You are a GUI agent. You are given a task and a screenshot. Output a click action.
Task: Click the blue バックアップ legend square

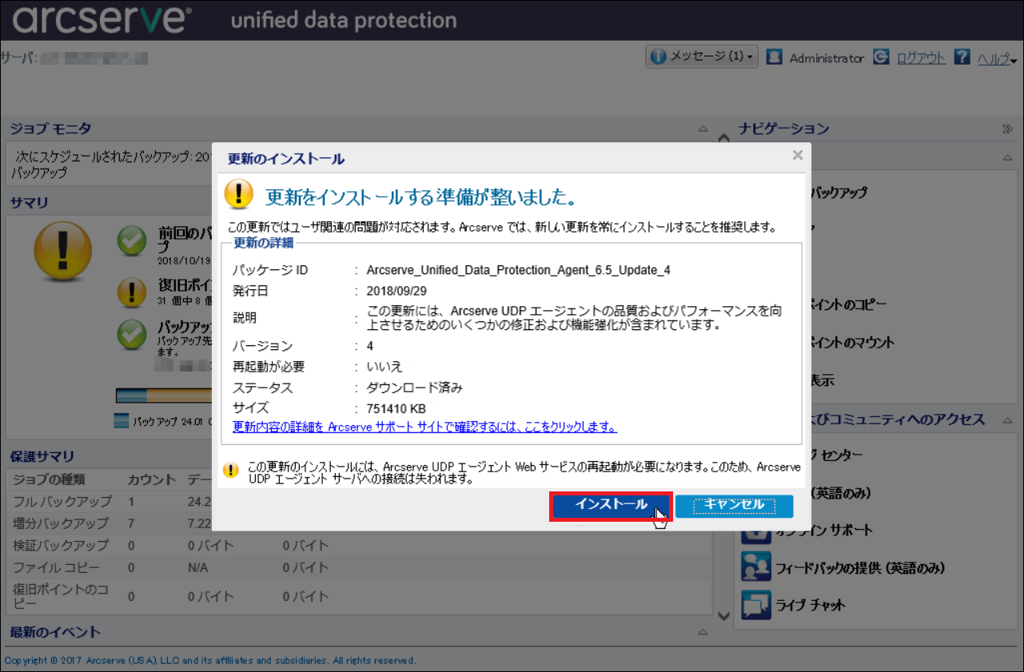[122, 421]
